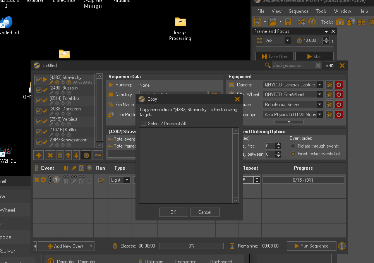Click the camera tool icon in toolbar
This screenshot has height=263, width=374.
click(340, 22)
